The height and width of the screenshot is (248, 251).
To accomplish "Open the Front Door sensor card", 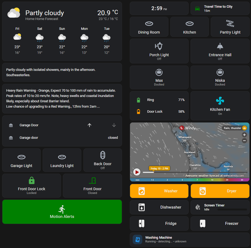I will point(92,186).
